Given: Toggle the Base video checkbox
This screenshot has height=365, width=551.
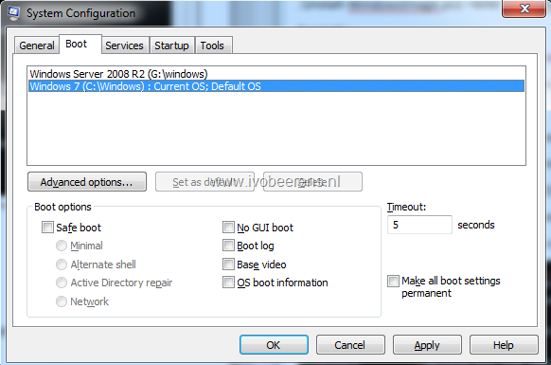Looking at the screenshot, I should point(228,264).
